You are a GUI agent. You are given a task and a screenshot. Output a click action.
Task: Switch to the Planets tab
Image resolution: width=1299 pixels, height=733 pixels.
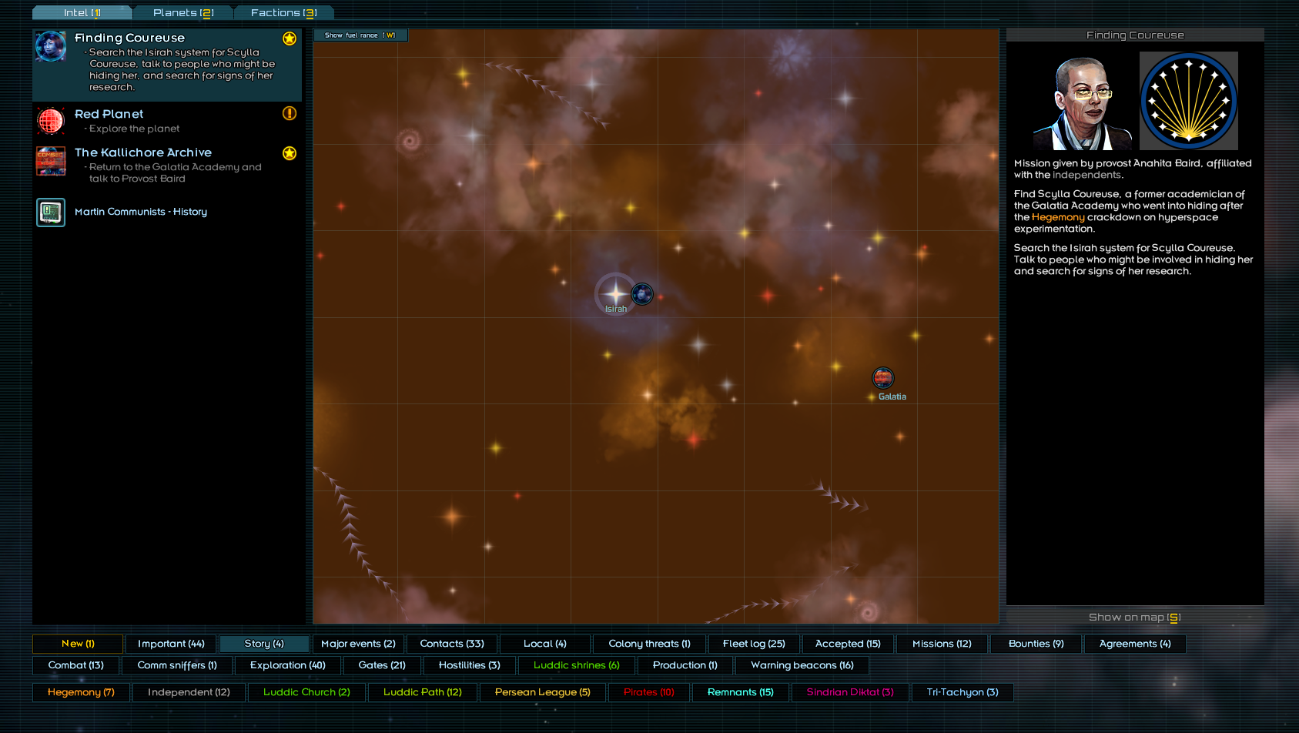[183, 13]
